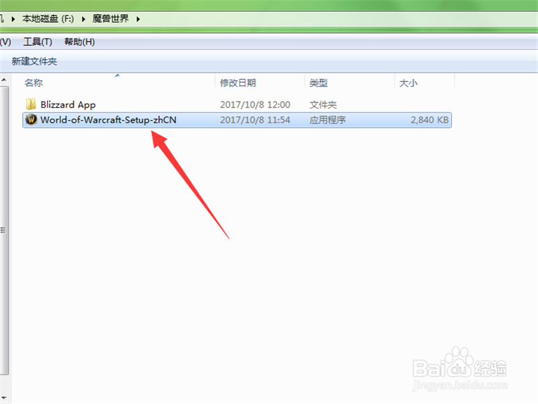Click the 2,840 KB size cell
This screenshot has height=404, width=538.
click(430, 120)
